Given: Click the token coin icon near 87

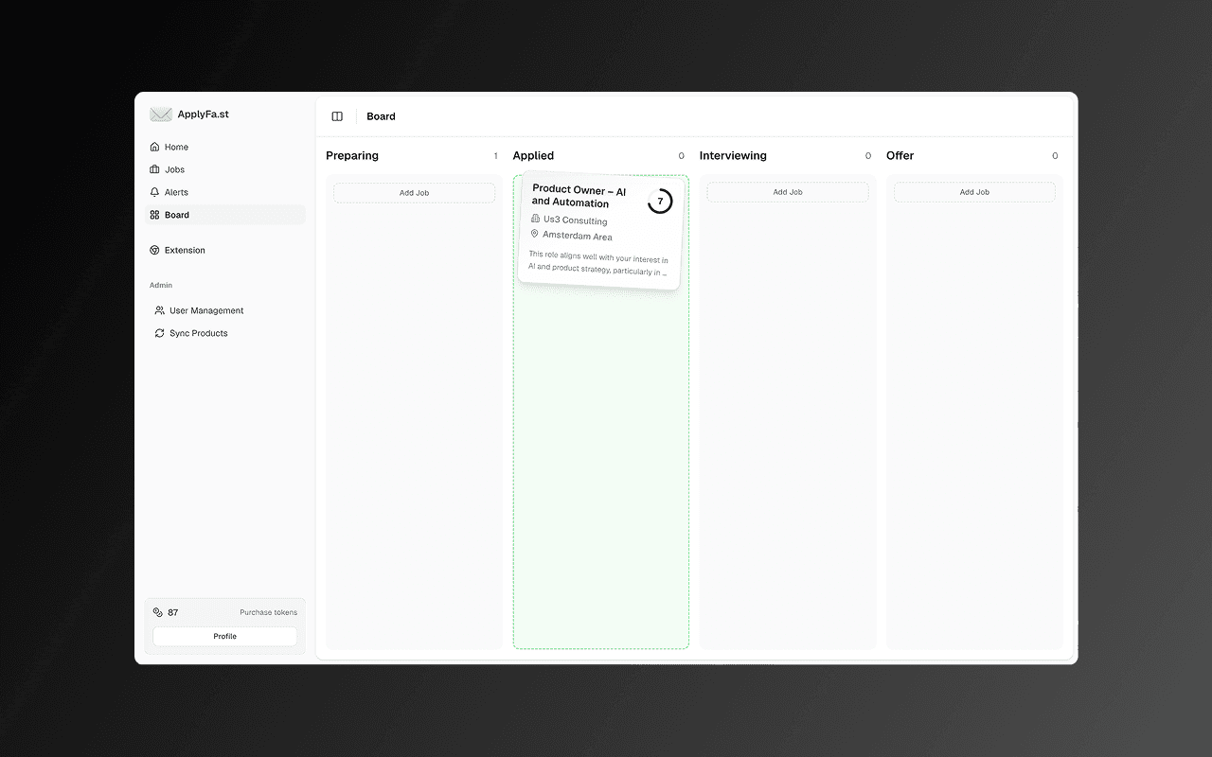Looking at the screenshot, I should [157, 612].
